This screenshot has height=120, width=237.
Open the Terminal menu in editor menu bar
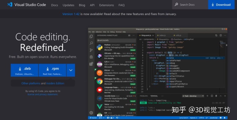(x=118, y=32)
